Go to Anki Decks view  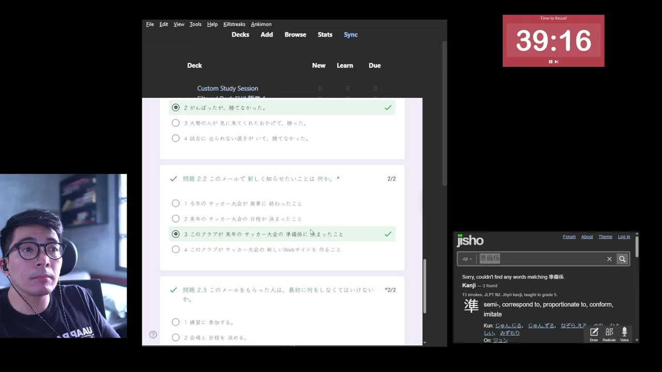[240, 35]
